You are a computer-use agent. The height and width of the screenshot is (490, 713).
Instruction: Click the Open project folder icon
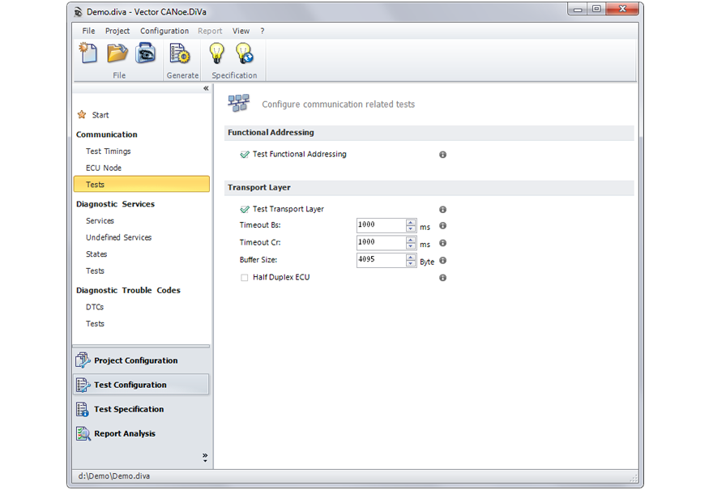[x=117, y=53]
